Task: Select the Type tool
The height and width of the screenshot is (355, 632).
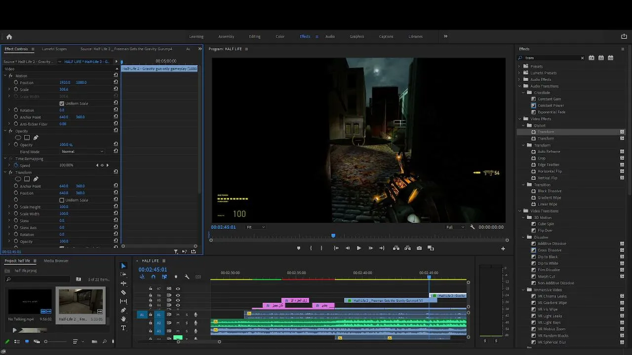Action: click(x=123, y=328)
